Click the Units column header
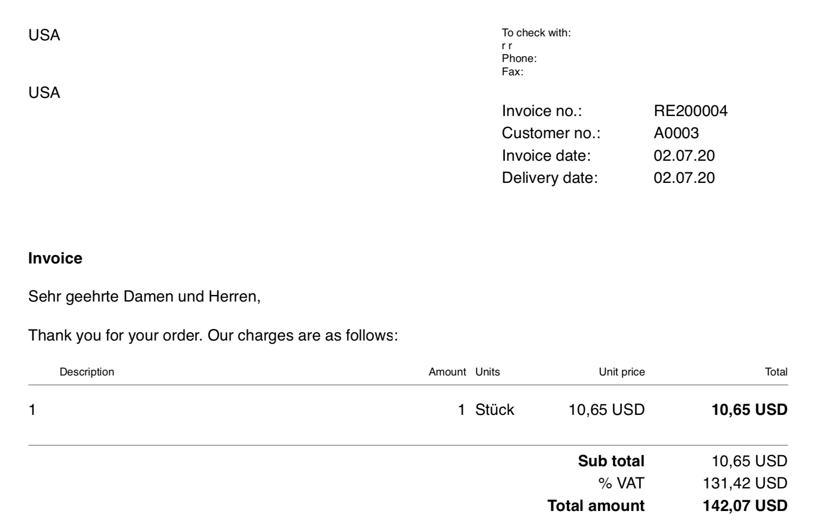 (487, 372)
